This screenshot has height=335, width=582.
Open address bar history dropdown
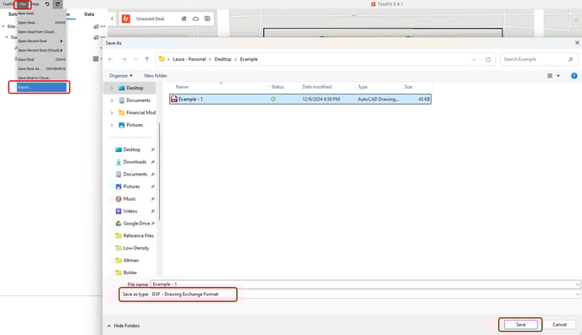coord(474,60)
